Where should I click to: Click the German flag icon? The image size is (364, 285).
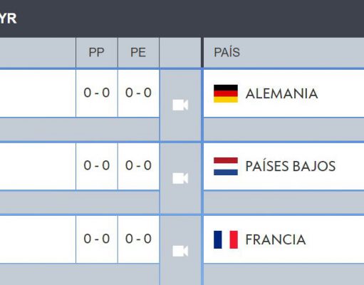click(x=226, y=93)
